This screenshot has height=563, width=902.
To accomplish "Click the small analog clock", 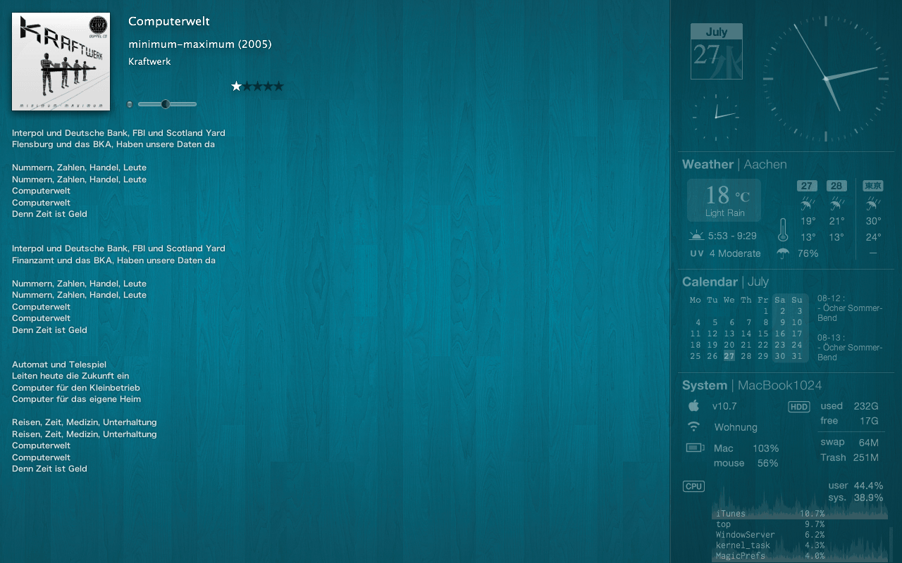I will coord(715,117).
